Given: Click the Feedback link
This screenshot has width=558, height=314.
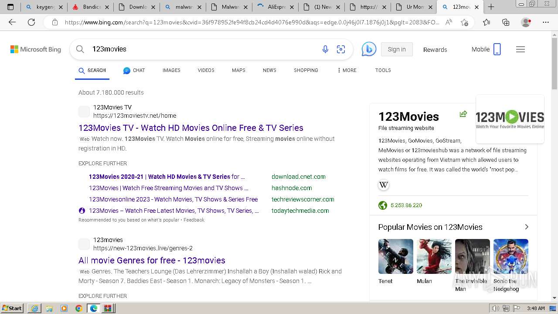Looking at the screenshot, I should 194,220.
